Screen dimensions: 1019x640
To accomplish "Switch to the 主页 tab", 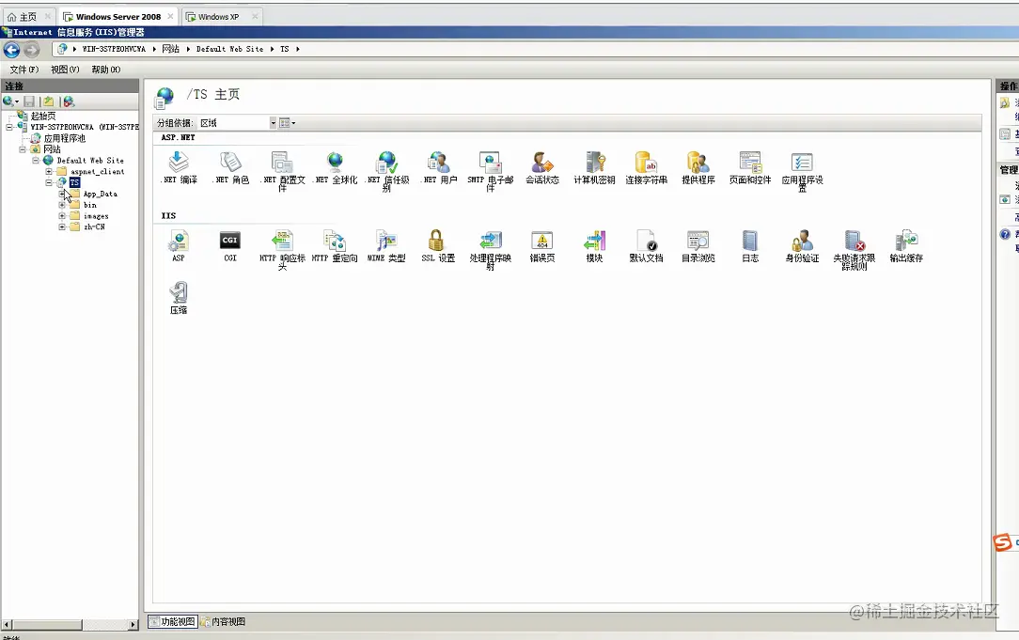I will (x=28, y=17).
